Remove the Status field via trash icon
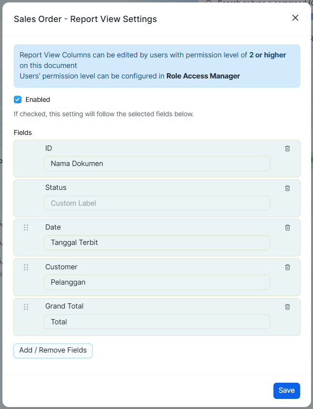Image resolution: width=313 pixels, height=409 pixels. click(287, 188)
